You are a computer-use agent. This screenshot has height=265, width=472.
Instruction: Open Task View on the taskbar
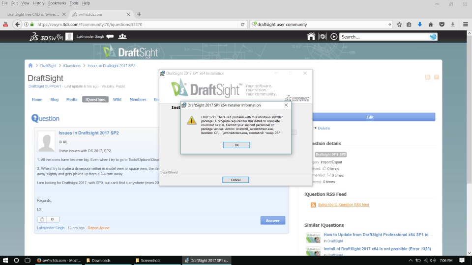tap(28, 261)
